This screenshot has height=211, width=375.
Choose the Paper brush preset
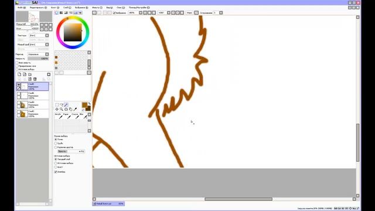click(67, 116)
